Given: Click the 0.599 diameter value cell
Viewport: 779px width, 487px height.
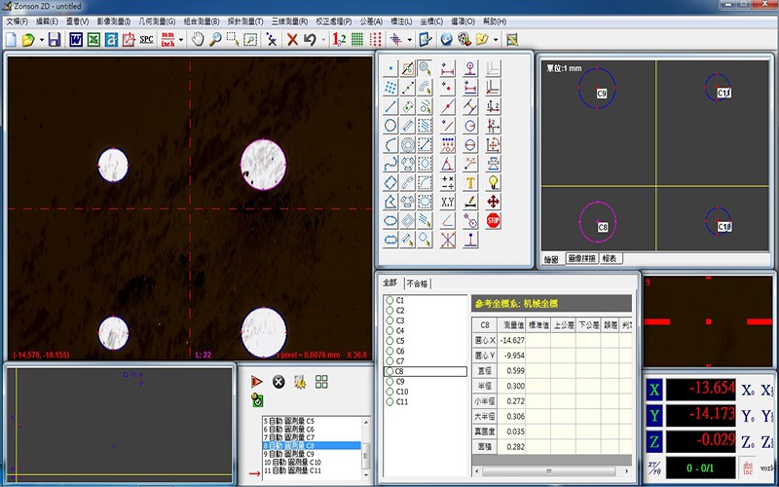Looking at the screenshot, I should [x=513, y=371].
